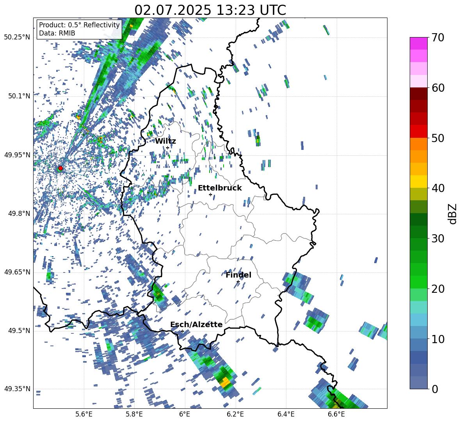462x422 pixels.
Task: Click the Data: RMIB text
Action: point(57,33)
